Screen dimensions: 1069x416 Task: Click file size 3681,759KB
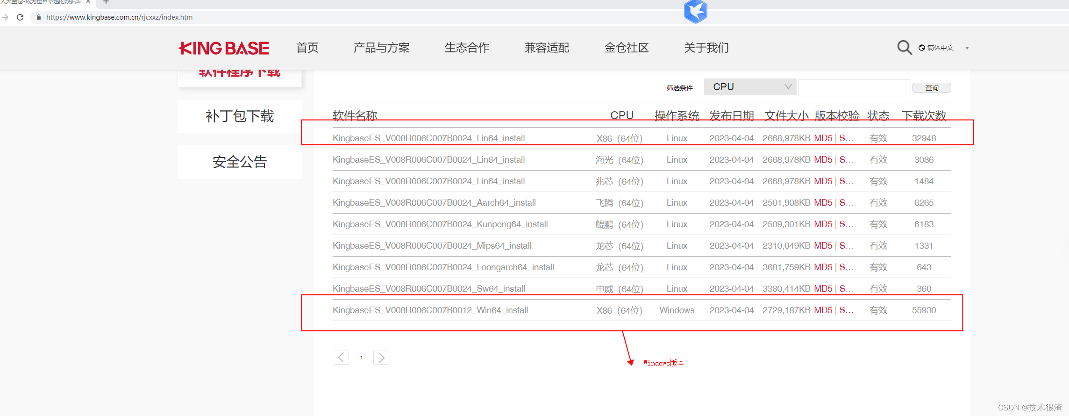point(786,267)
